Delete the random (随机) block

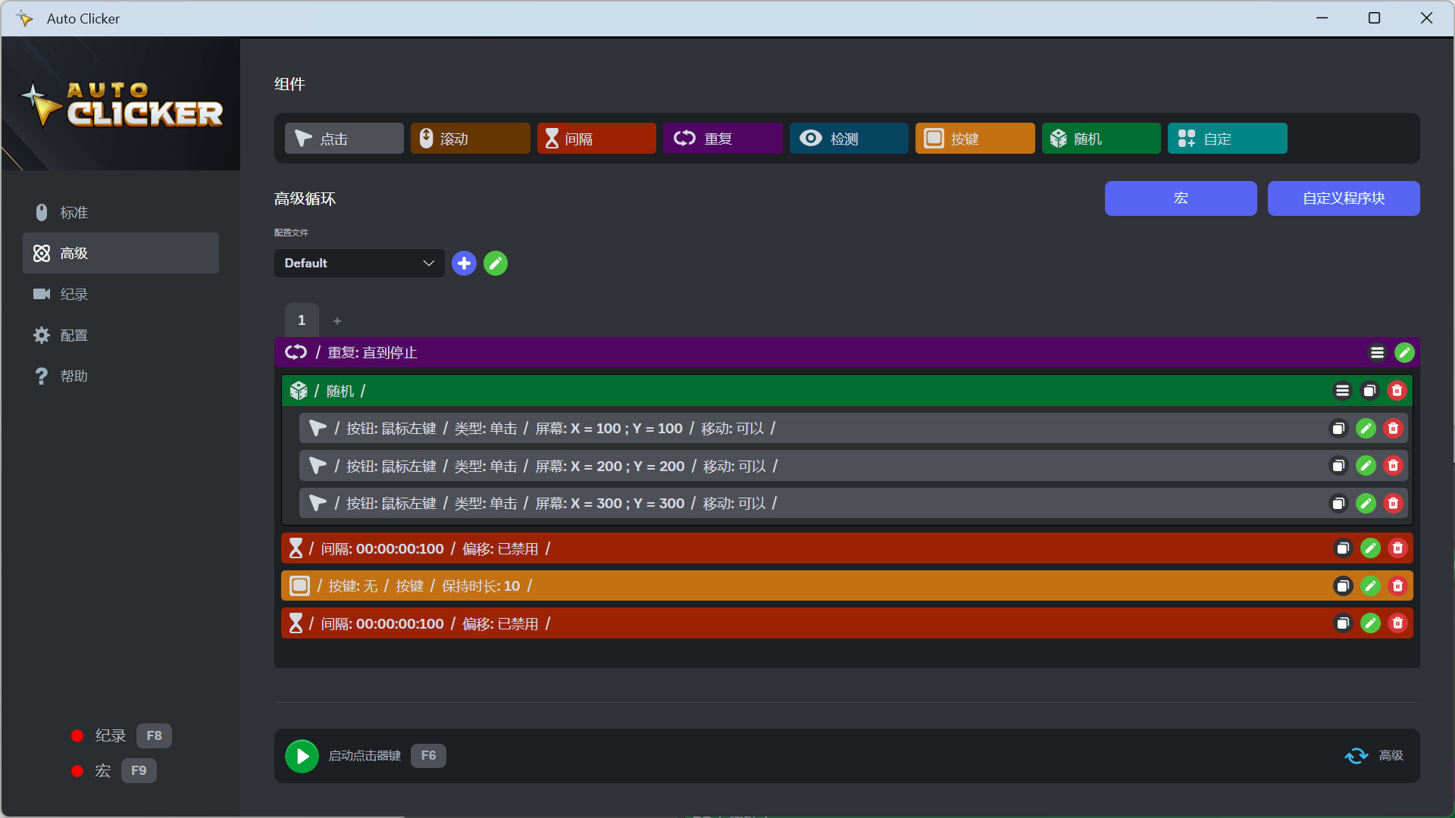pyautogui.click(x=1397, y=391)
